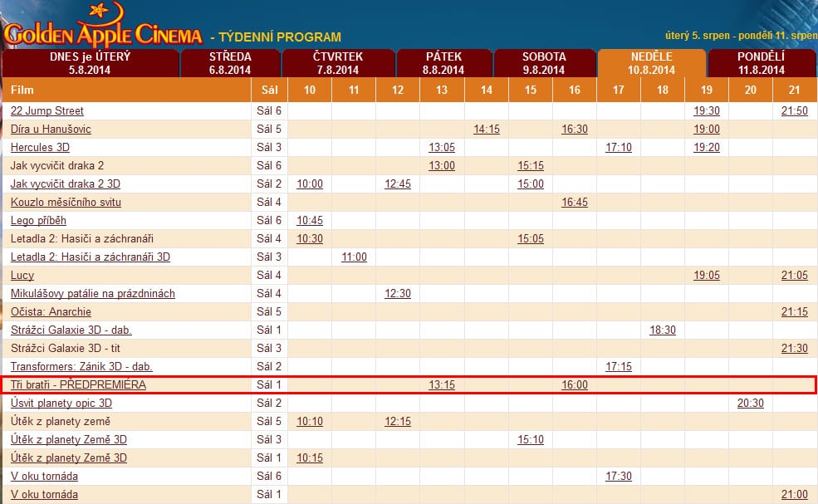Click the Film column header
The width and height of the screenshot is (818, 504).
[22, 90]
